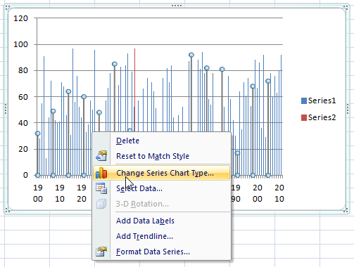Screen dimensions: 354x267
Task: Click the chart's left-edge sizing handle
Action: (x=6, y=109)
